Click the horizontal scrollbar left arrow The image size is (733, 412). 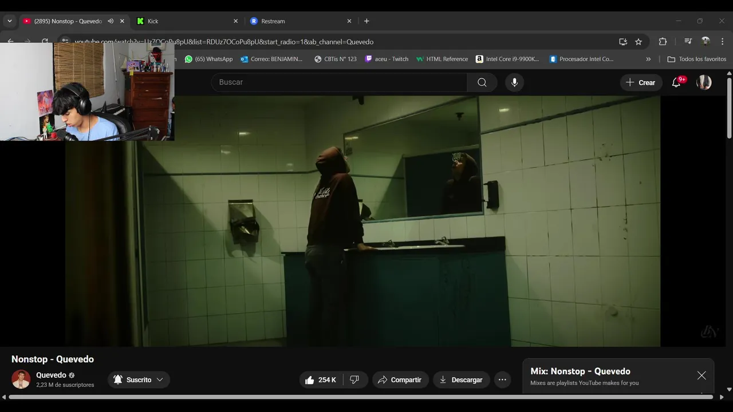pyautogui.click(x=4, y=397)
